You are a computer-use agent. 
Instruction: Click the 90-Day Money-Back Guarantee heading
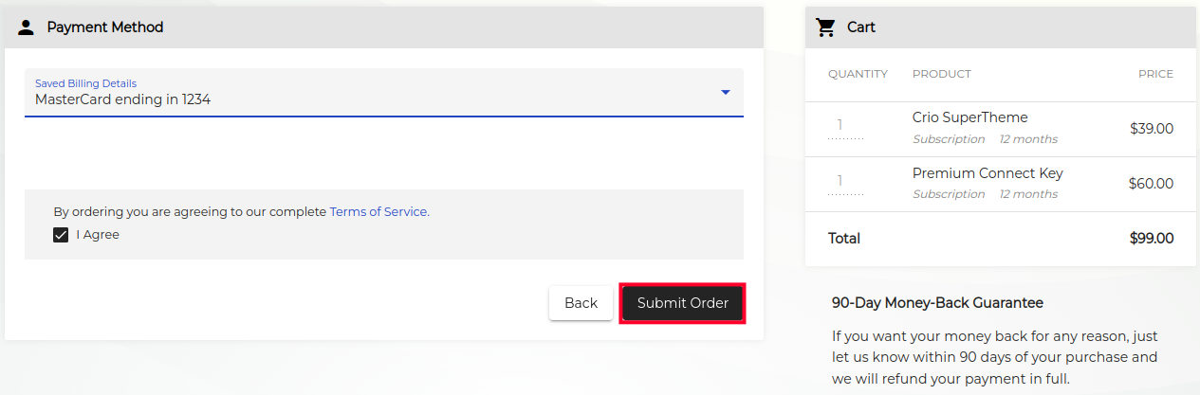click(x=937, y=303)
